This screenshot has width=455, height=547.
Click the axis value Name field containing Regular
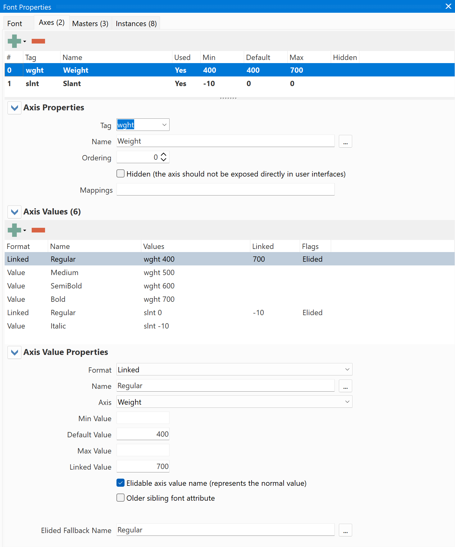pos(225,386)
